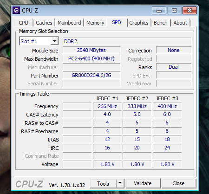Maximize the CPU-Z window
This screenshot has height=194, width=209.
coord(174,11)
